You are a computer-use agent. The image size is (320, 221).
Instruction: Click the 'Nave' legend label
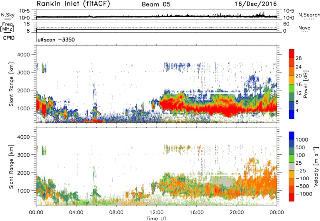(304, 28)
